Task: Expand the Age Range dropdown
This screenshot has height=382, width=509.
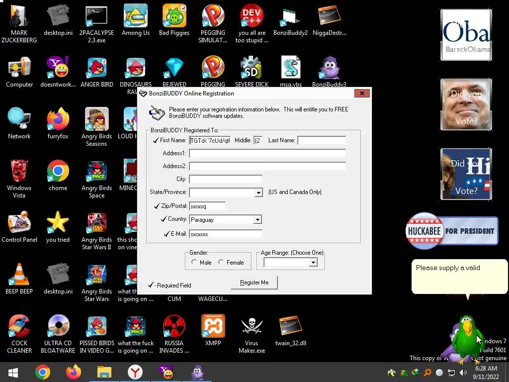Action: 313,263
